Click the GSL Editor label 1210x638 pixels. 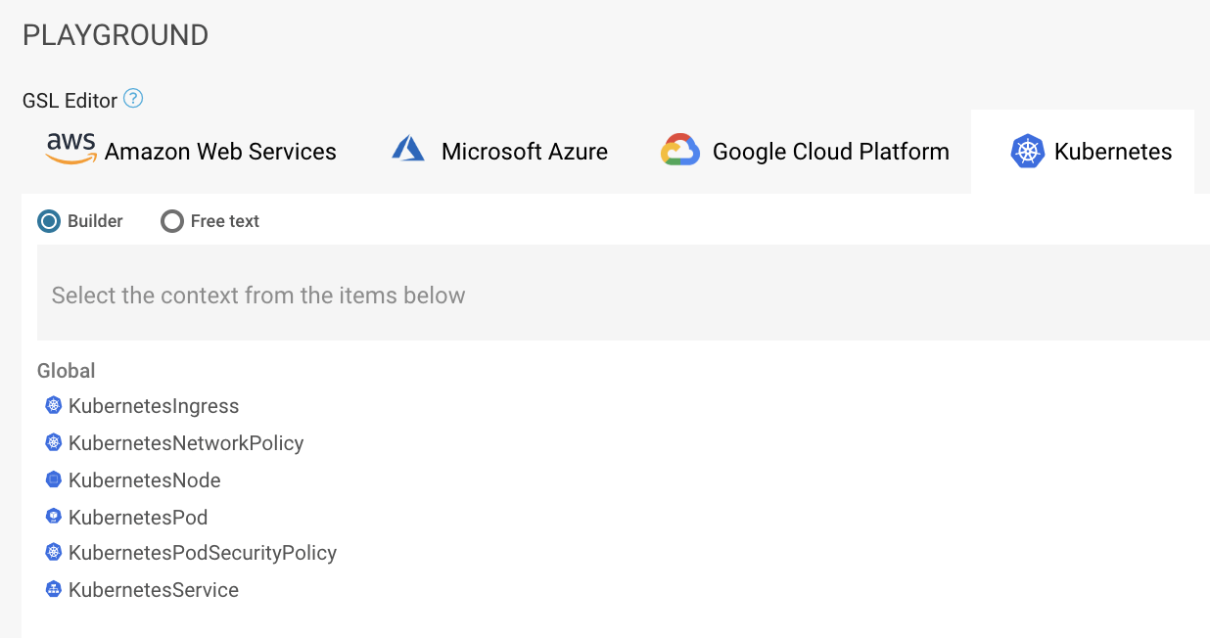[x=70, y=100]
